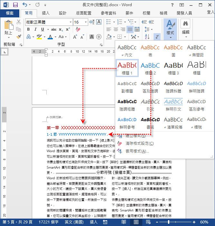Expand the multilevel list dropdown arrow
Viewport: 215px width, 226px height.
click(x=136, y=22)
